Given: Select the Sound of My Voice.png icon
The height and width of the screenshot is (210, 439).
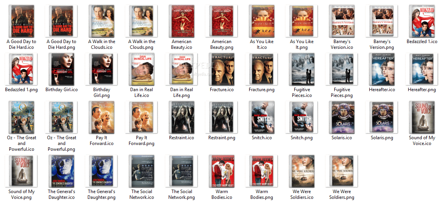Looking at the screenshot, I should pos(22,171).
